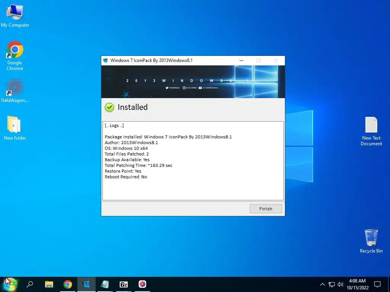Select the DataWagon desktop shortcut

(x=15, y=91)
